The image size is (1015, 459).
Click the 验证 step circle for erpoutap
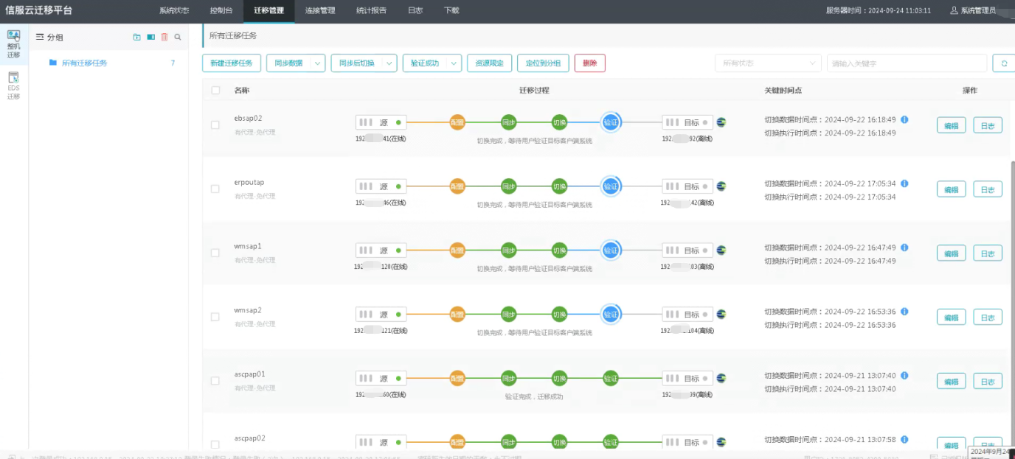pos(610,186)
